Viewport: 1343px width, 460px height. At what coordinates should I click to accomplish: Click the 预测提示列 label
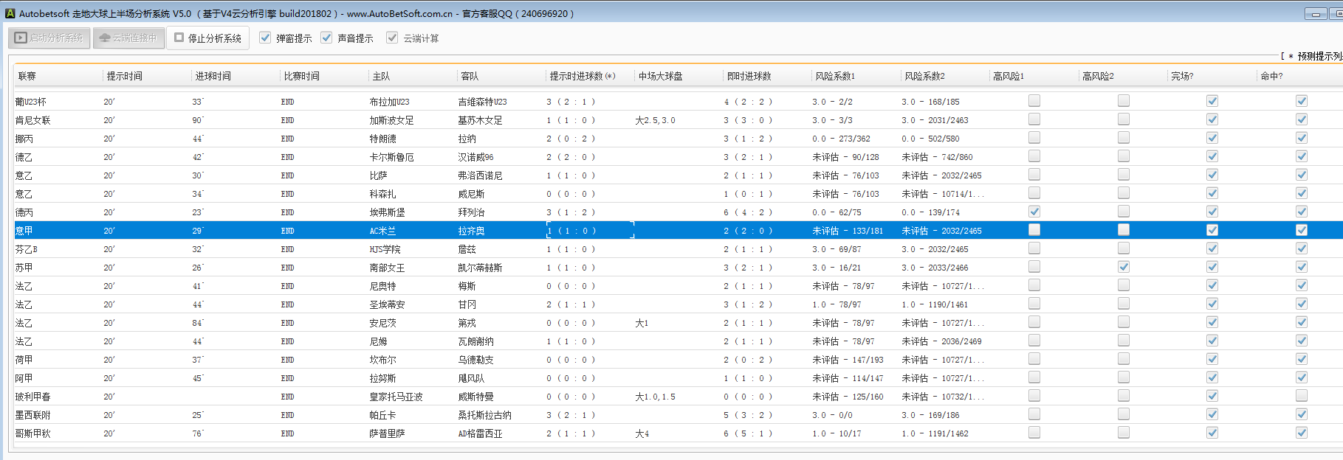click(x=1319, y=56)
